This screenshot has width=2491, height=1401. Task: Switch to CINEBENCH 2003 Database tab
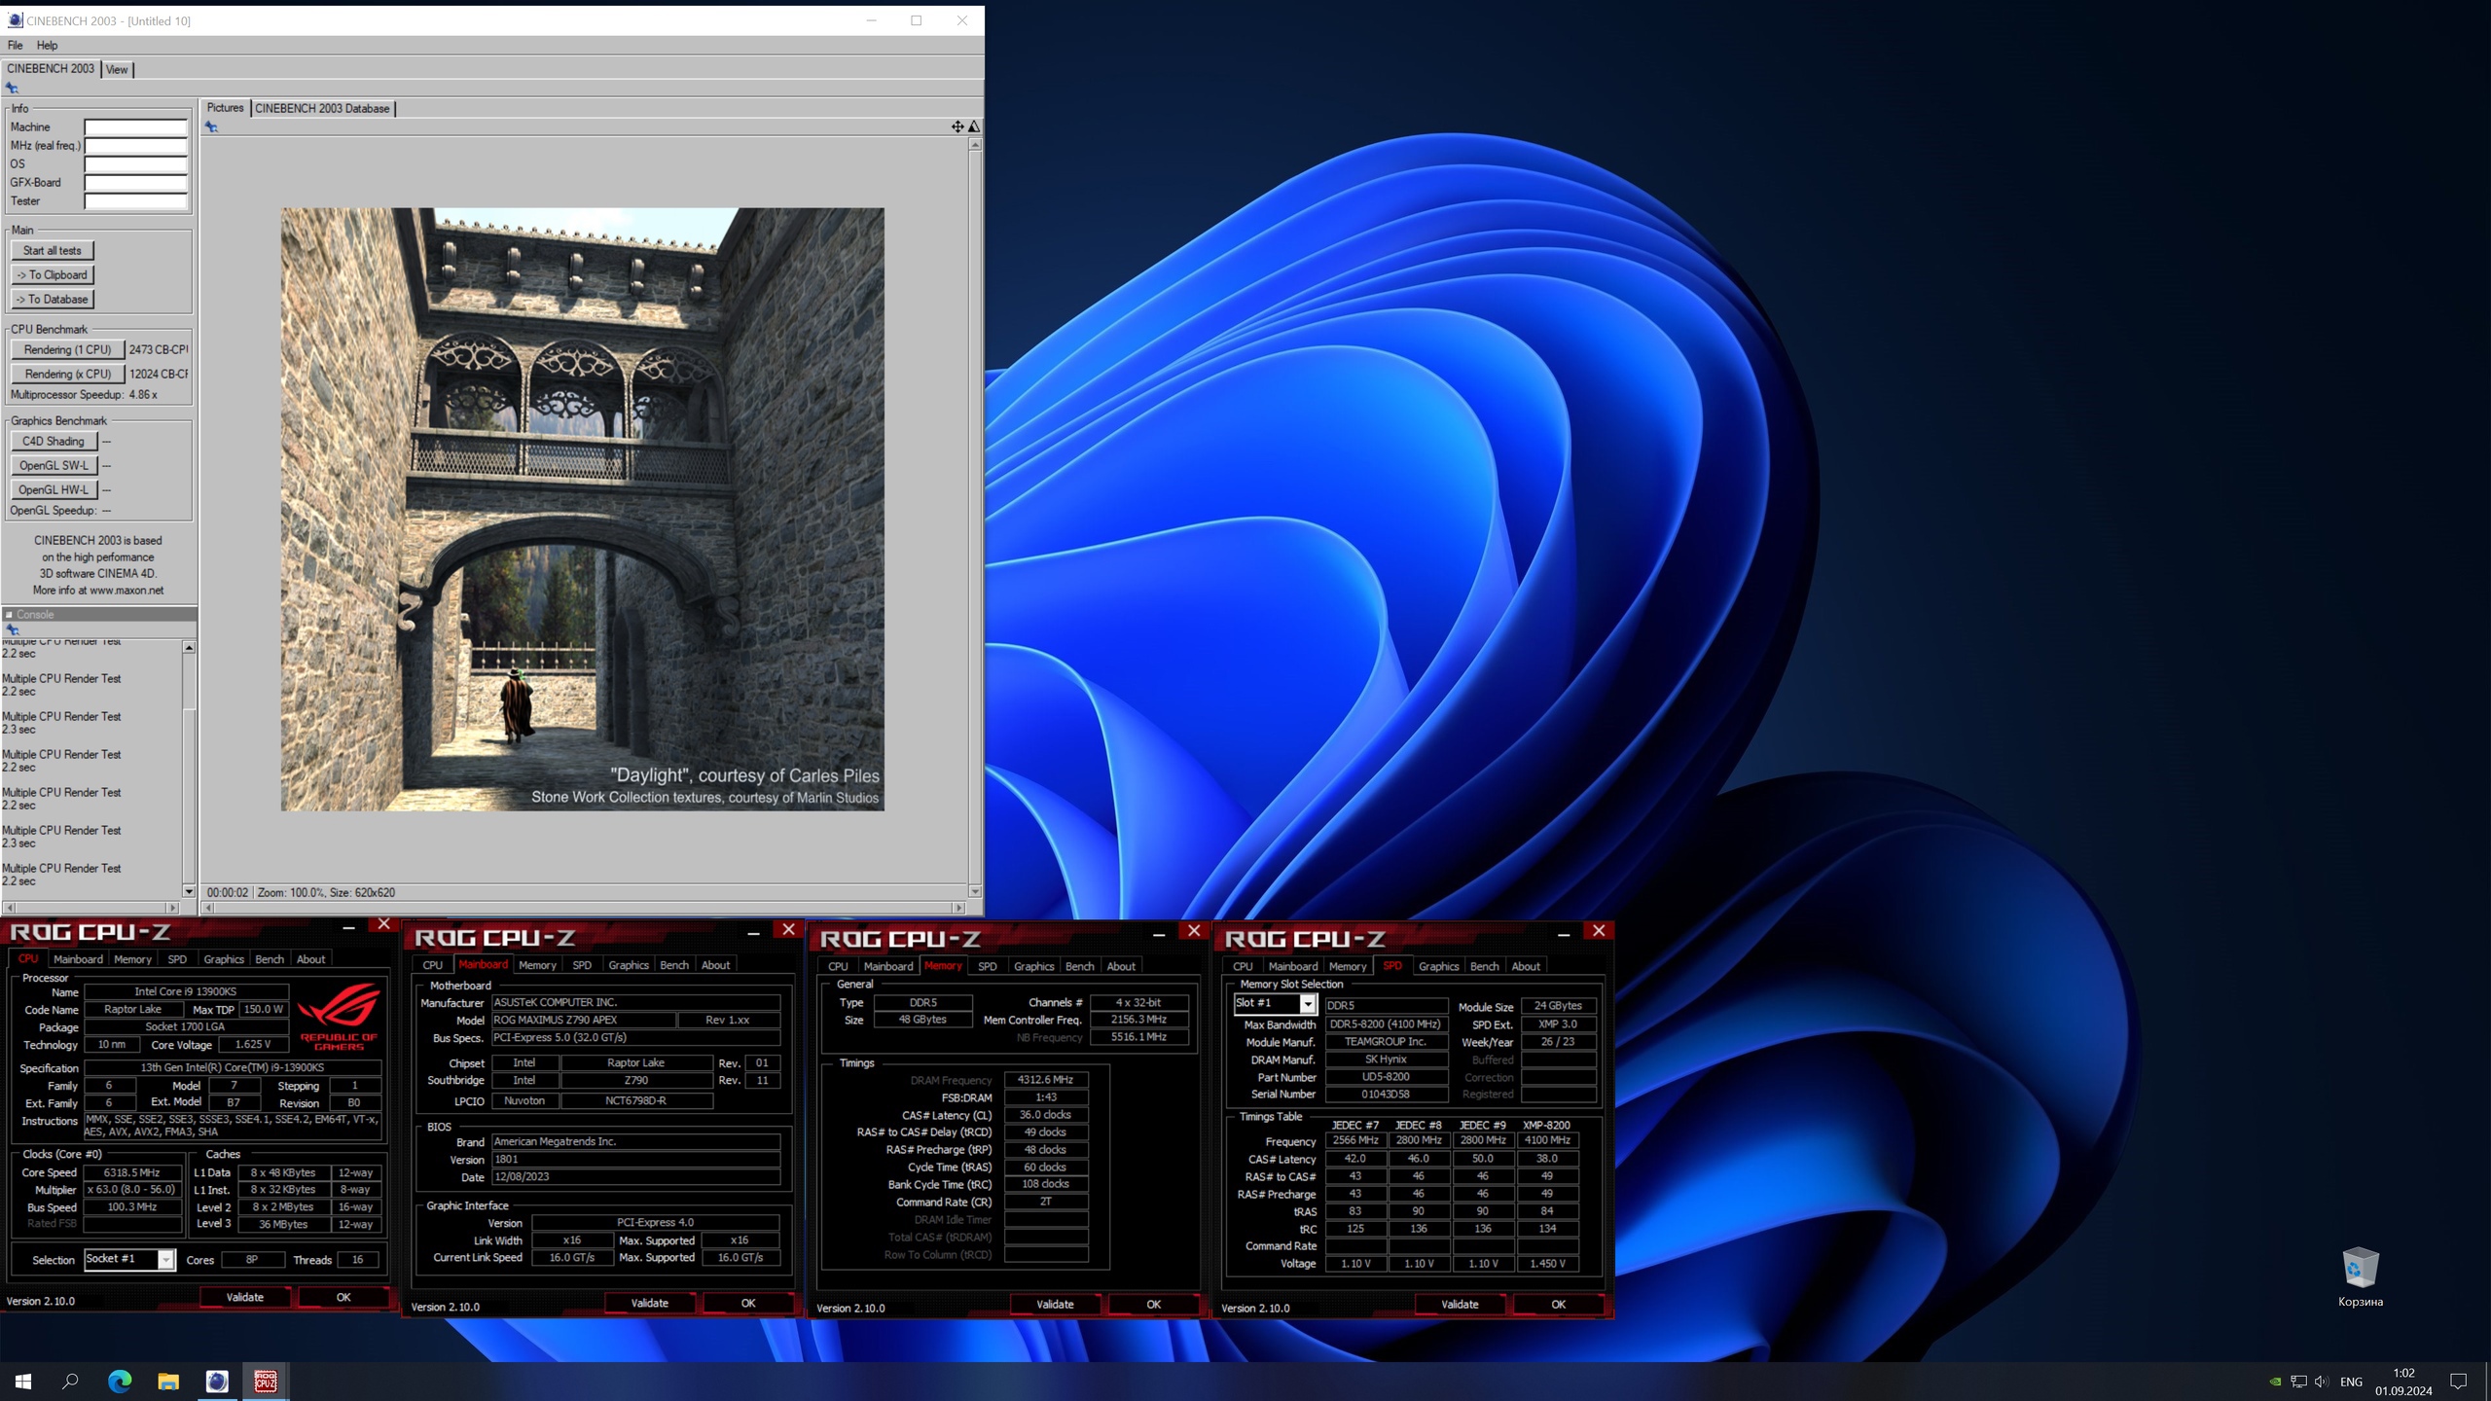(322, 108)
